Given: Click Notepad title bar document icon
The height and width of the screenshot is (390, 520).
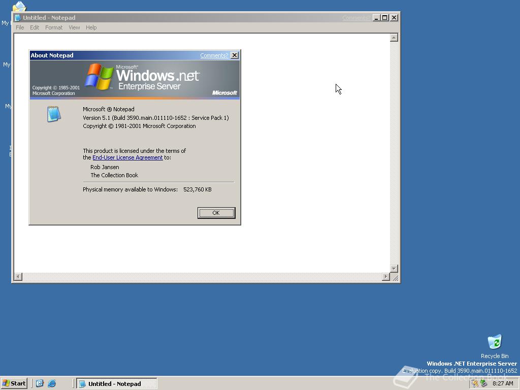Looking at the screenshot, I should point(18,18).
